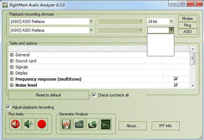This screenshot has height=140, width=204.
Task: Expand the Noise level node
Action: tap(11, 85)
